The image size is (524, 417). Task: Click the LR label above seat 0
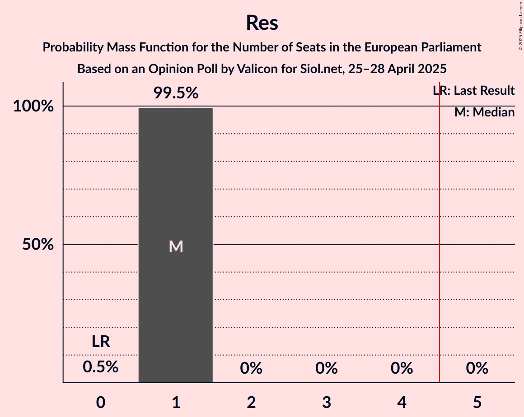pyautogui.click(x=101, y=342)
